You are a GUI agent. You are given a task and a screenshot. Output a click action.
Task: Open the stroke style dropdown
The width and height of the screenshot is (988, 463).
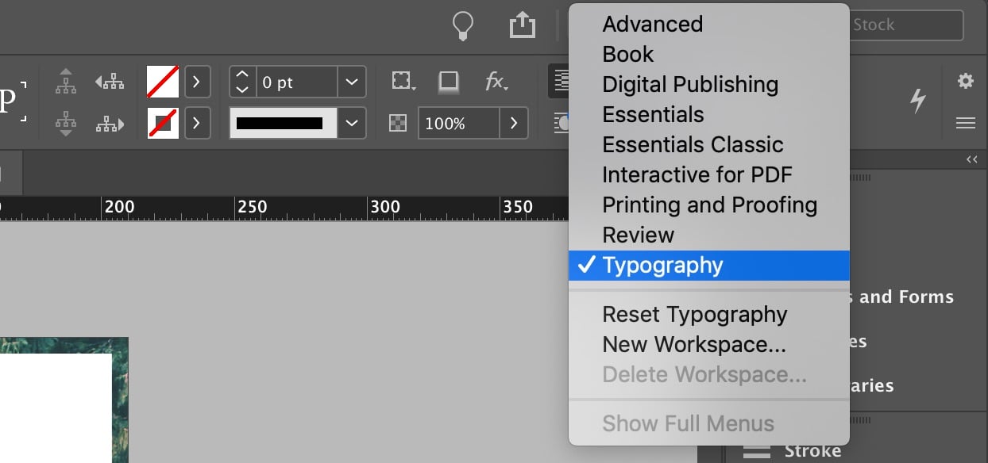tap(352, 123)
